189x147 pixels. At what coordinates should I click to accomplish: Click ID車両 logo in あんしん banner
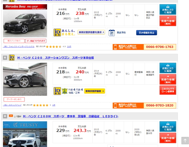click(x=57, y=32)
